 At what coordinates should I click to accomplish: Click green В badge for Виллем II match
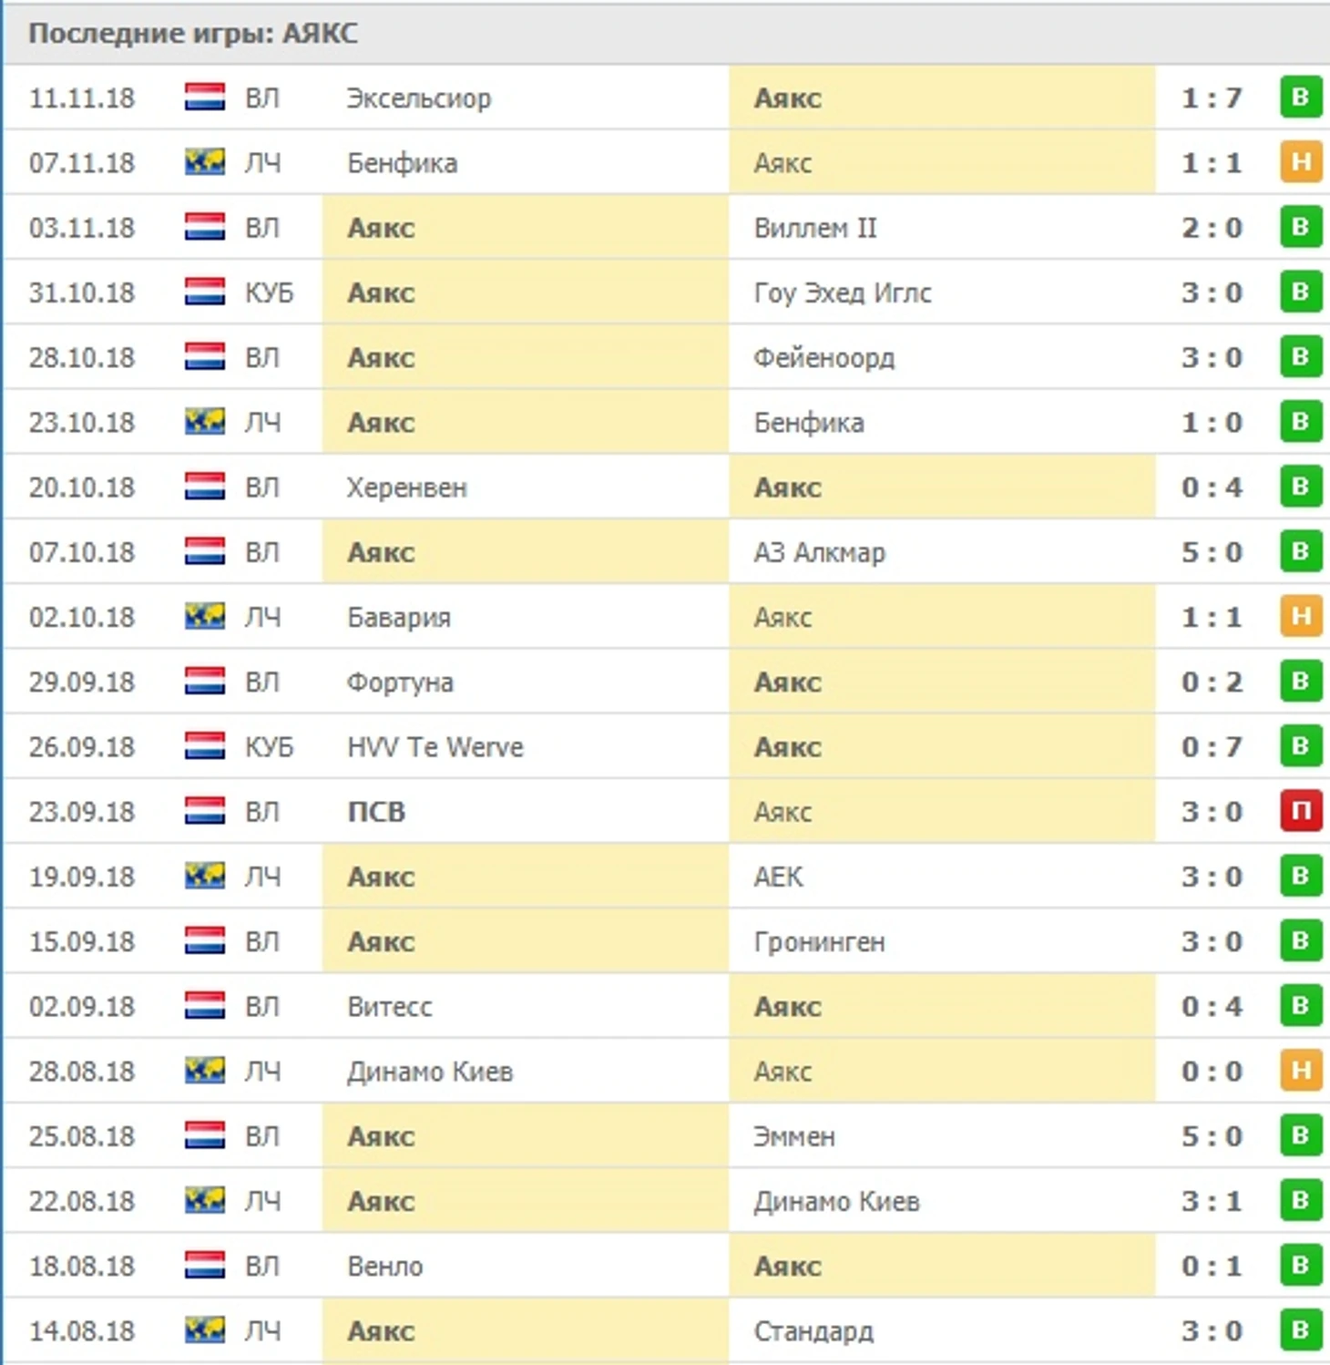pyautogui.click(x=1300, y=227)
